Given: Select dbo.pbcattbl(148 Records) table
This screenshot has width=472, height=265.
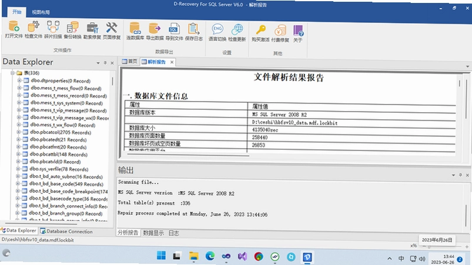Looking at the screenshot, I should (x=58, y=155).
